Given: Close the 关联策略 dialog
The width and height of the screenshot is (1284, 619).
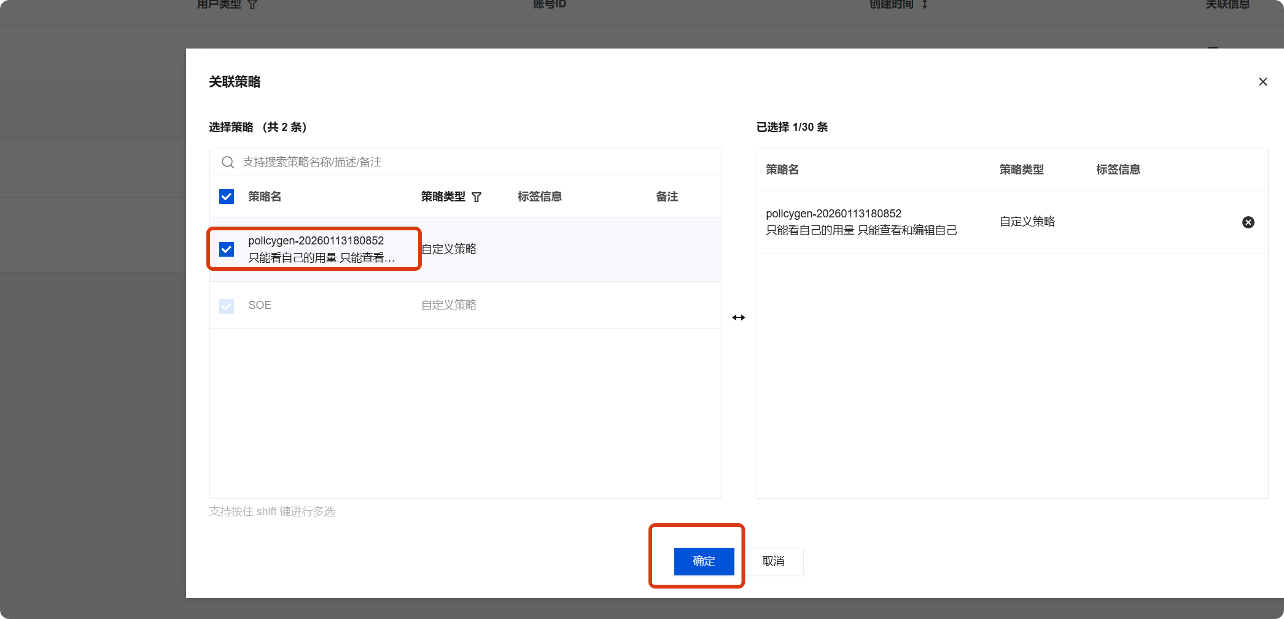Looking at the screenshot, I should pyautogui.click(x=1263, y=82).
